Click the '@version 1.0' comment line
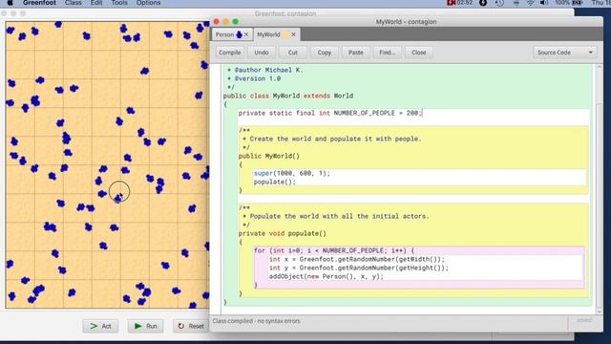This screenshot has width=611, height=344. (x=257, y=78)
